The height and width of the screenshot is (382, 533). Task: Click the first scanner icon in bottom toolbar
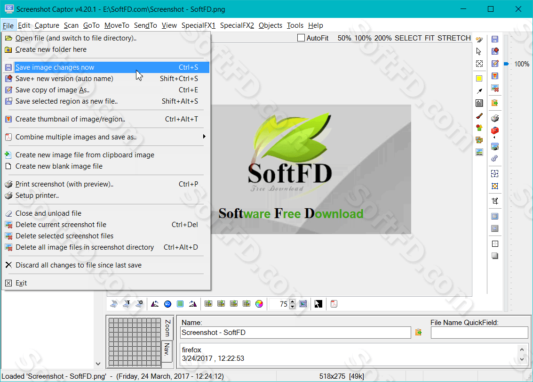pyautogui.click(x=114, y=304)
